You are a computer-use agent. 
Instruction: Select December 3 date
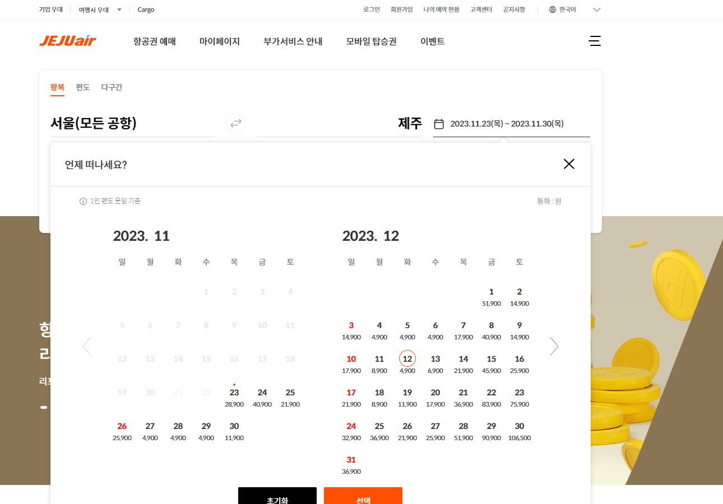tap(351, 330)
